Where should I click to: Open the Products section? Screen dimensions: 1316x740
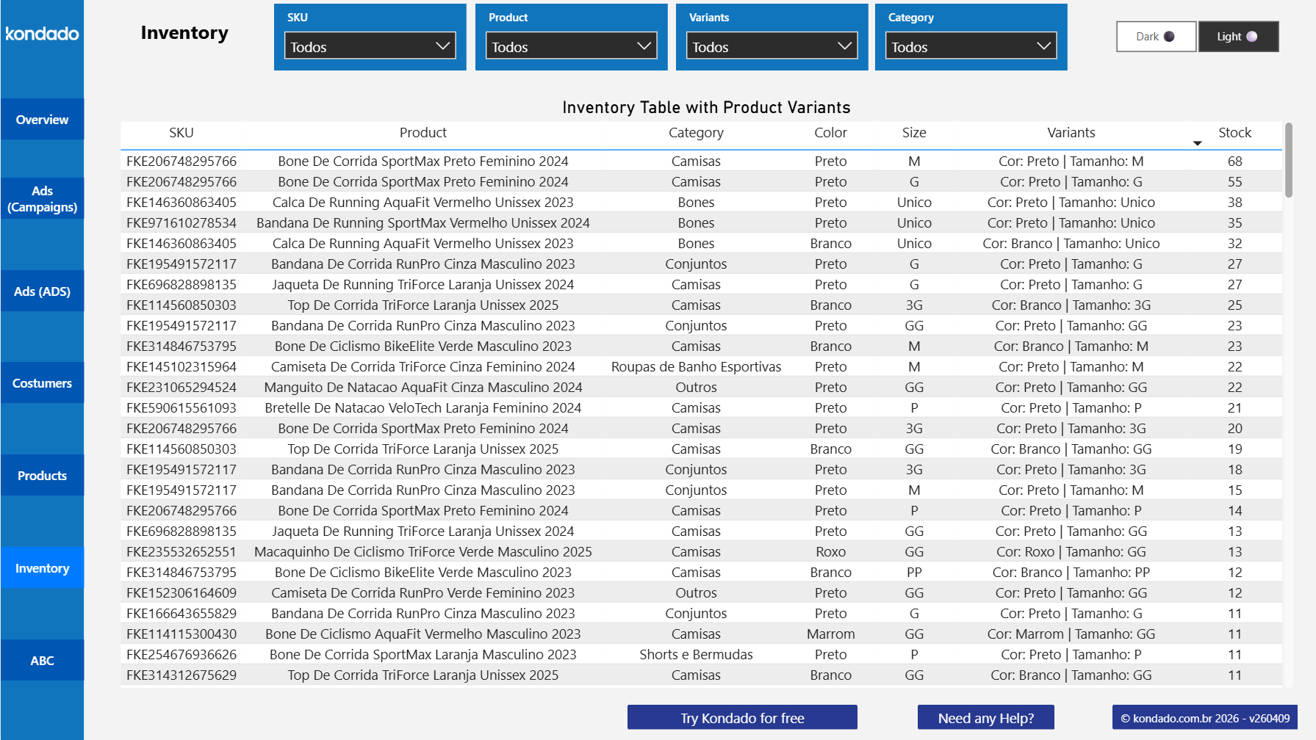tap(42, 475)
